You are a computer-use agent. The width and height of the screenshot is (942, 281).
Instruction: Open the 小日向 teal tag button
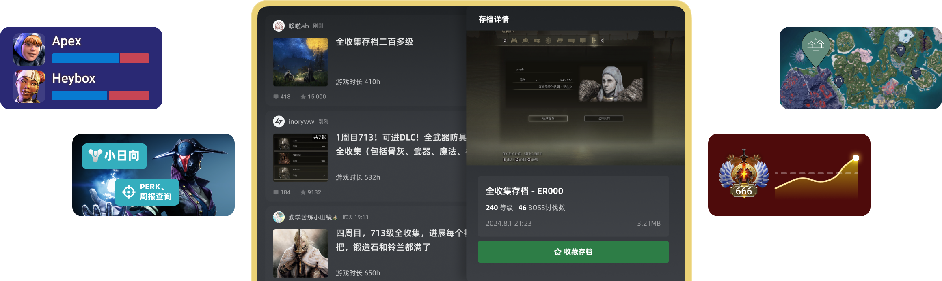pos(115,156)
